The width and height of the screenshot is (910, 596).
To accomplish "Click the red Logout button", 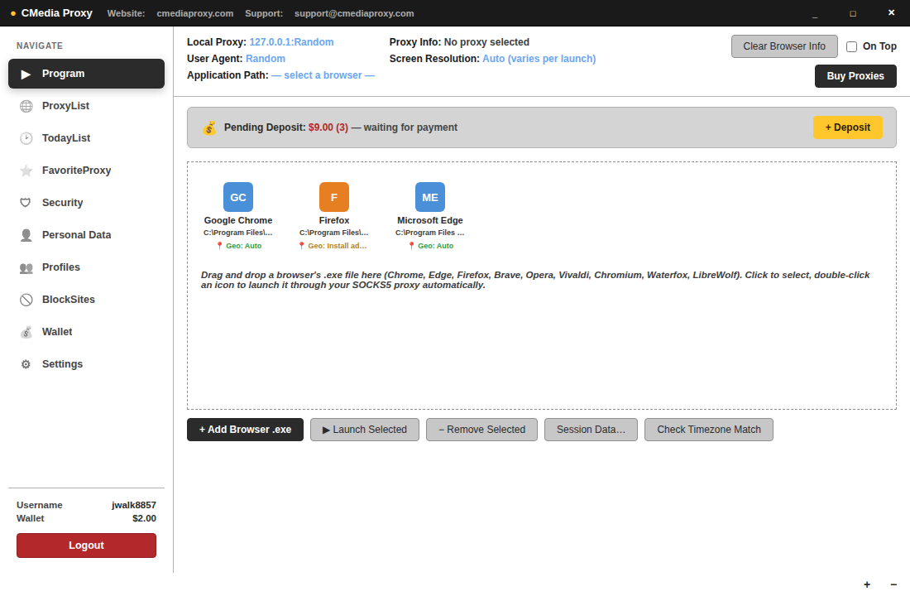I will click(87, 546).
